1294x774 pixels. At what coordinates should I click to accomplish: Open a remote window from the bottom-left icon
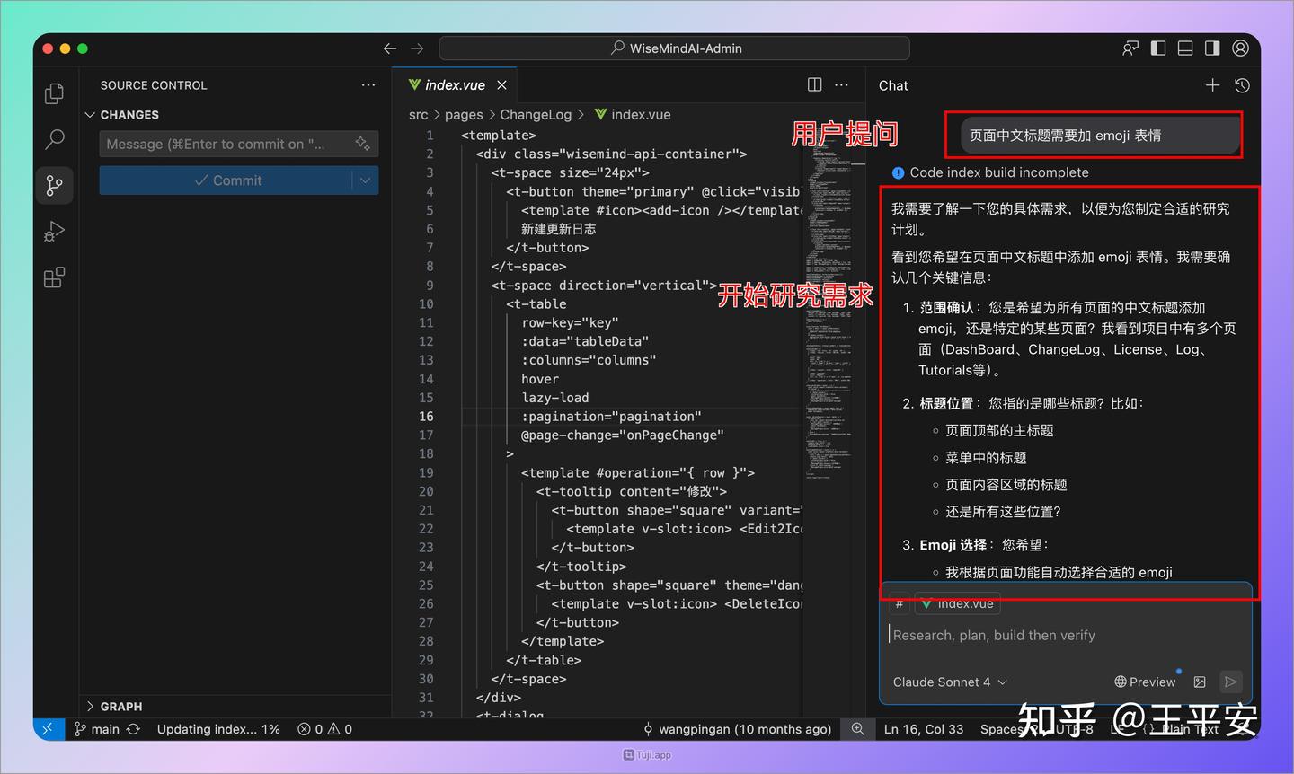(x=49, y=728)
